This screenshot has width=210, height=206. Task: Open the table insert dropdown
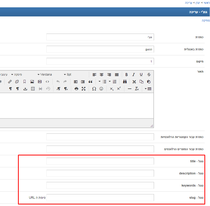click(x=148, y=89)
